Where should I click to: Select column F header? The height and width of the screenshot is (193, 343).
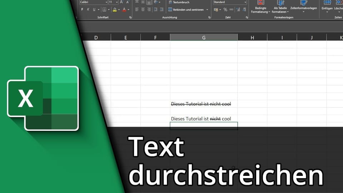(155, 38)
